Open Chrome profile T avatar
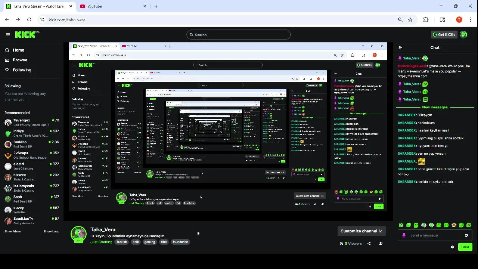 [x=459, y=20]
